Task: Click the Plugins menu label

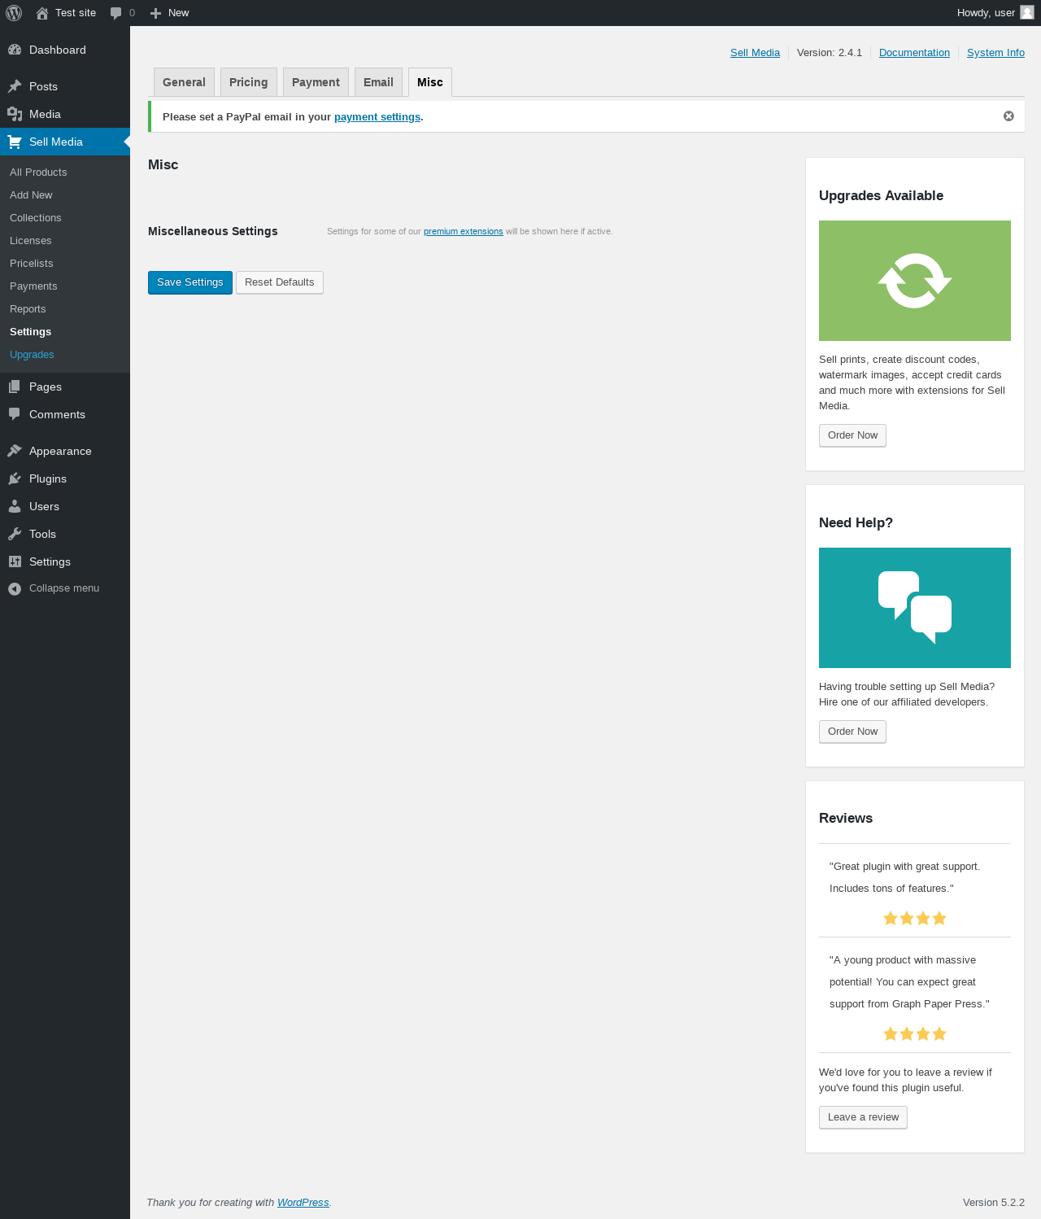Action: (x=48, y=478)
